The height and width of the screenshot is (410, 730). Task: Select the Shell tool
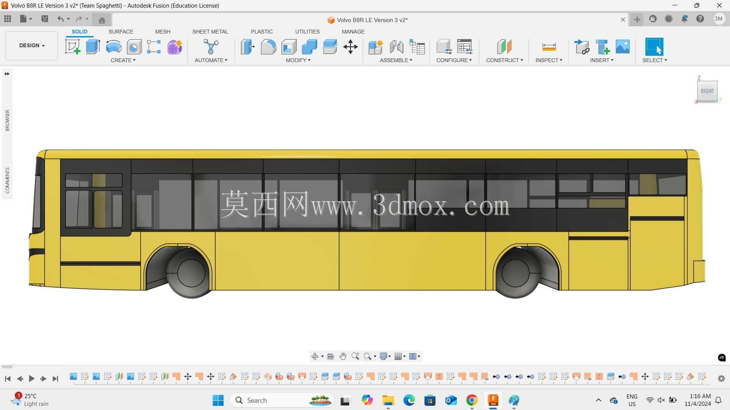tap(289, 47)
